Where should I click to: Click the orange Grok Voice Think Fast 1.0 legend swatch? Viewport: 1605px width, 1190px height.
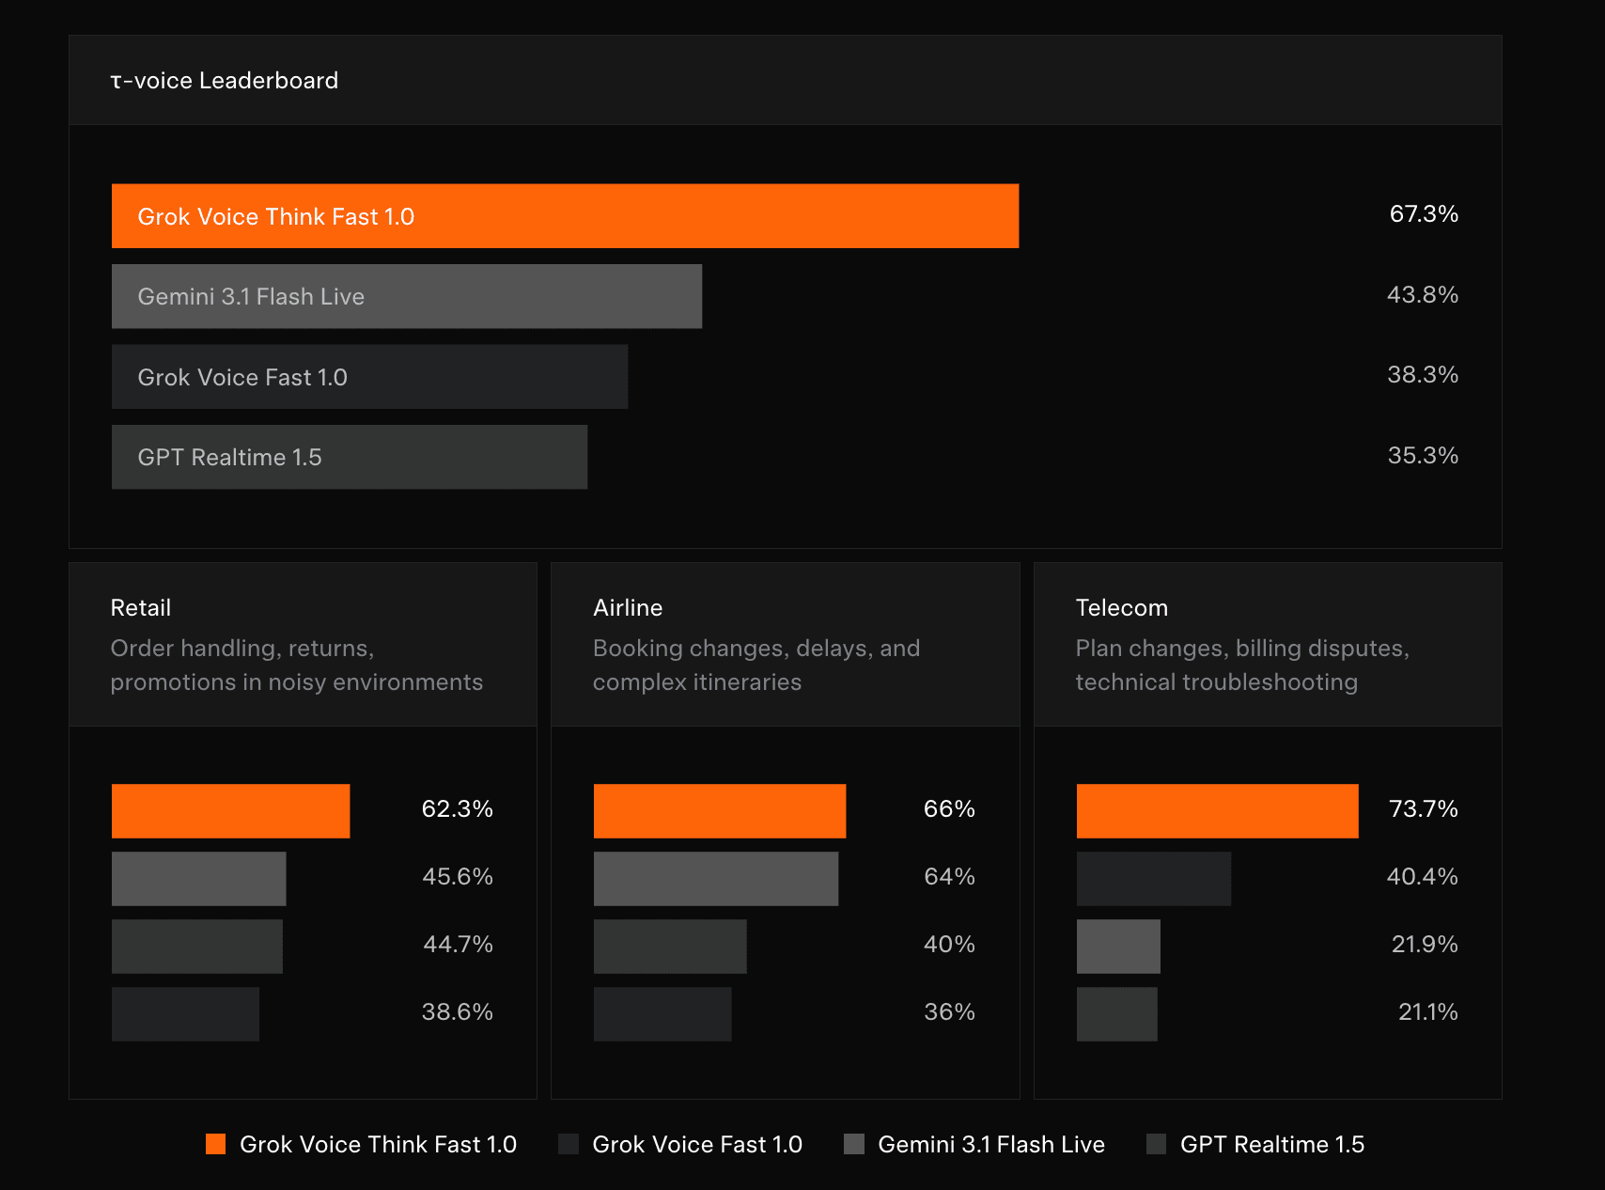coord(215,1144)
